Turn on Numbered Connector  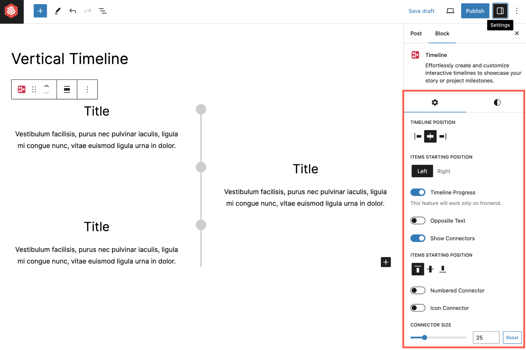tap(418, 290)
